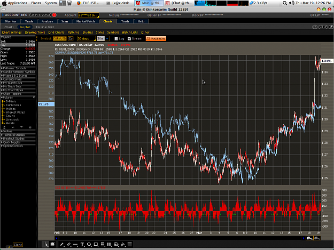Expand Candle Patterns: Symbols panel
The width and height of the screenshot is (334, 250).
18,72
